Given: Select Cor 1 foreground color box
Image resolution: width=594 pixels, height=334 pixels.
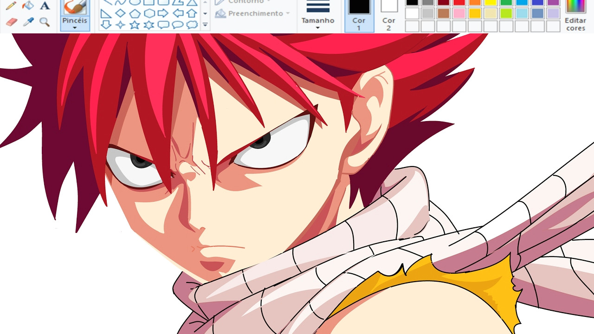Looking at the screenshot, I should click(x=359, y=15).
